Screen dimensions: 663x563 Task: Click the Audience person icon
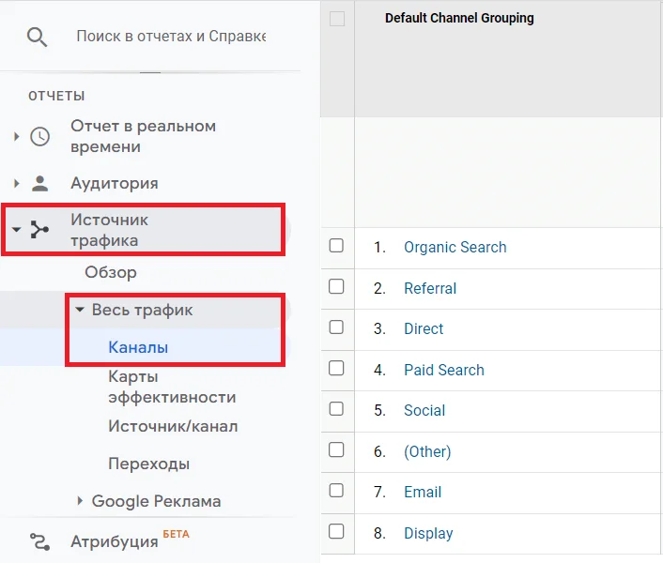point(39,183)
